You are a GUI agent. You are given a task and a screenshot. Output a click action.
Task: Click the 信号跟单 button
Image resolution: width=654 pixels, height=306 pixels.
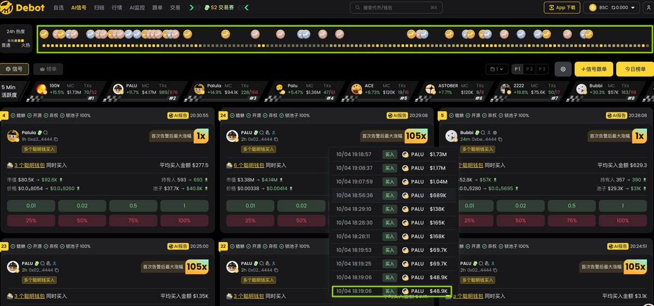click(x=594, y=69)
